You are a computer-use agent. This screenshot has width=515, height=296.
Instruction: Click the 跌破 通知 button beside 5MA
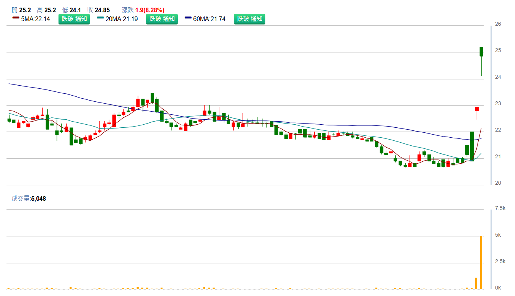(74, 19)
